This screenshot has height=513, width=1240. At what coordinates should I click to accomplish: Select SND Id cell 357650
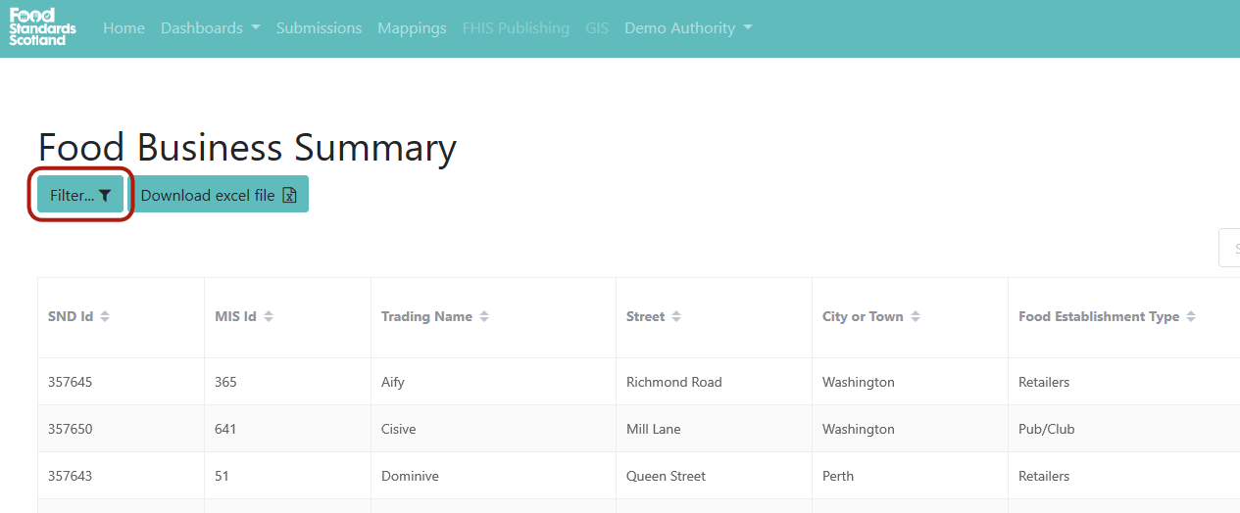coord(71,430)
